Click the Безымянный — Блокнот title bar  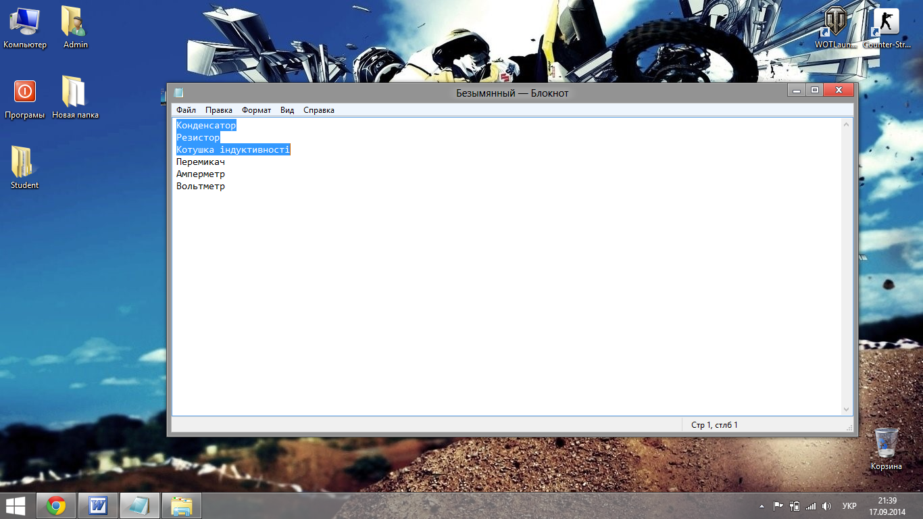512,93
